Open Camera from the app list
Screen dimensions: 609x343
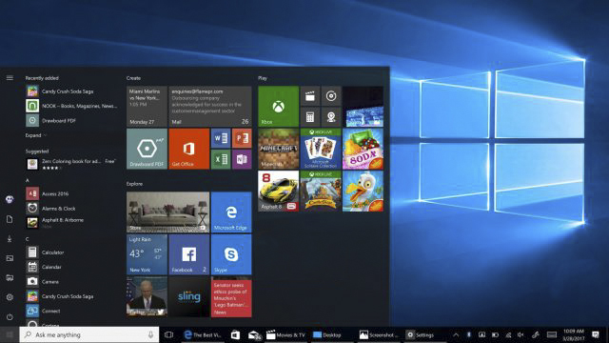pos(72,282)
